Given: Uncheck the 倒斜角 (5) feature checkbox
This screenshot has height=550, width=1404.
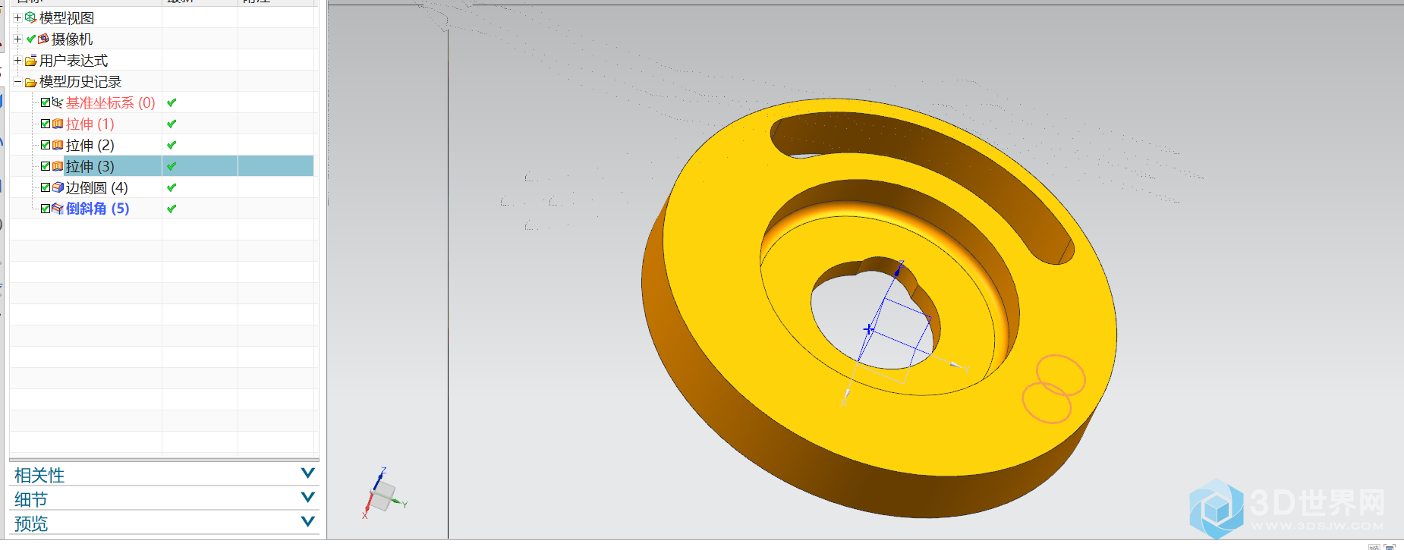Looking at the screenshot, I should [x=46, y=209].
